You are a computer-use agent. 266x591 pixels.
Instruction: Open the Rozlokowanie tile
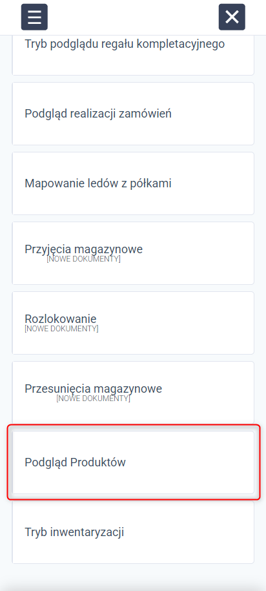click(x=133, y=323)
